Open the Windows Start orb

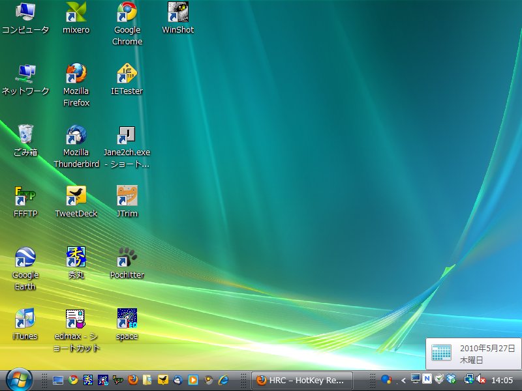pos(19,380)
